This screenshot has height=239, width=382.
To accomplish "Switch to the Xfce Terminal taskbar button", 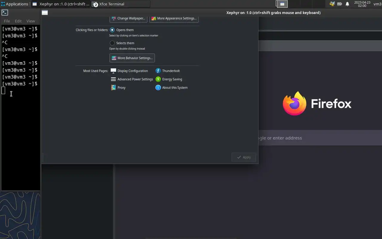I will (x=121, y=4).
